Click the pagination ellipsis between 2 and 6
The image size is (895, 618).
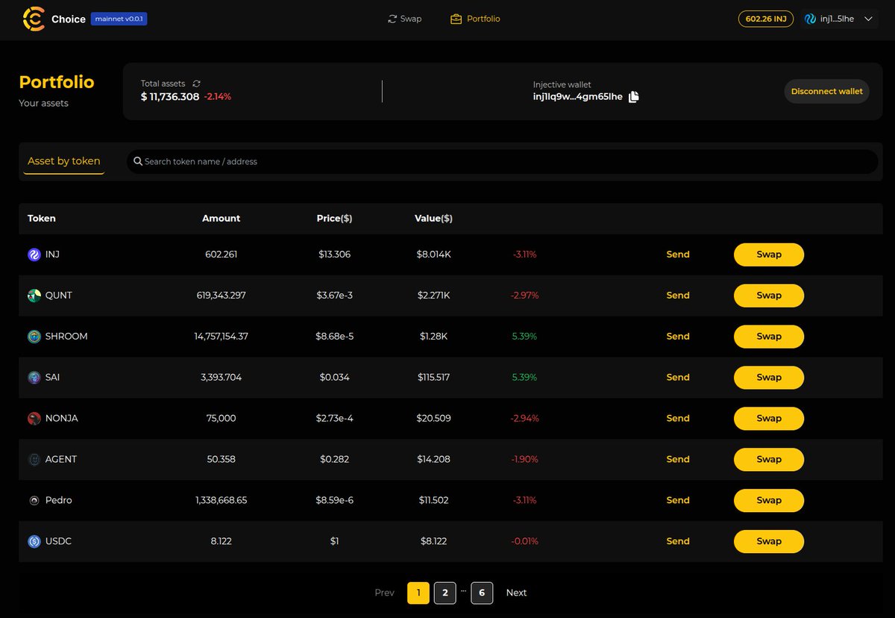click(463, 590)
